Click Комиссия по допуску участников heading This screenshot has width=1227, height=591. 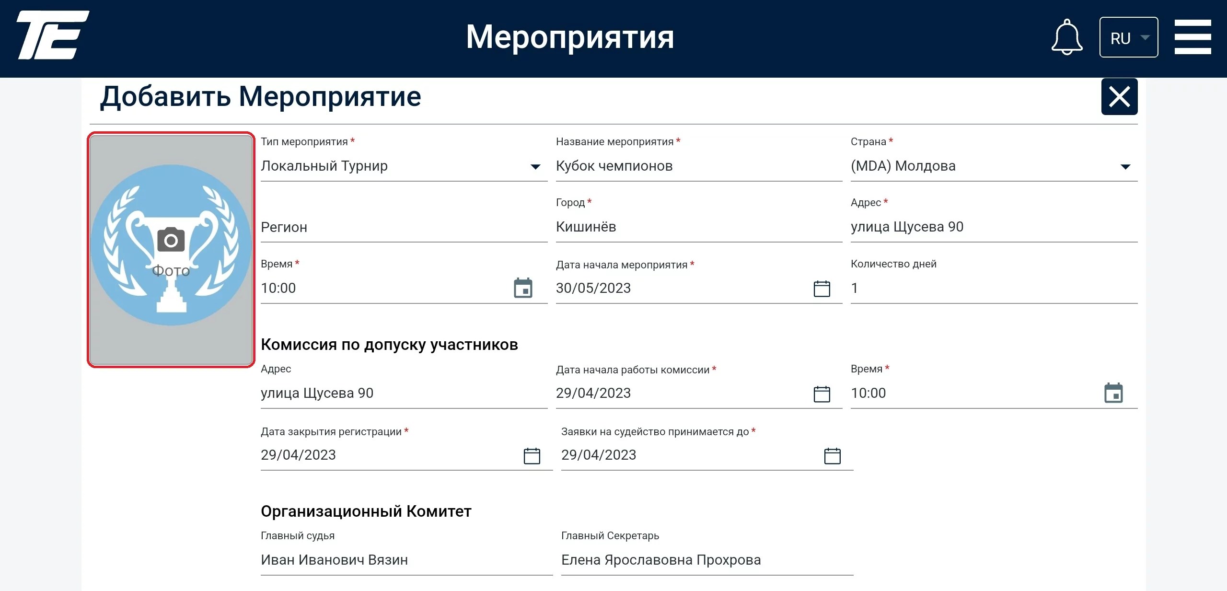pyautogui.click(x=389, y=345)
